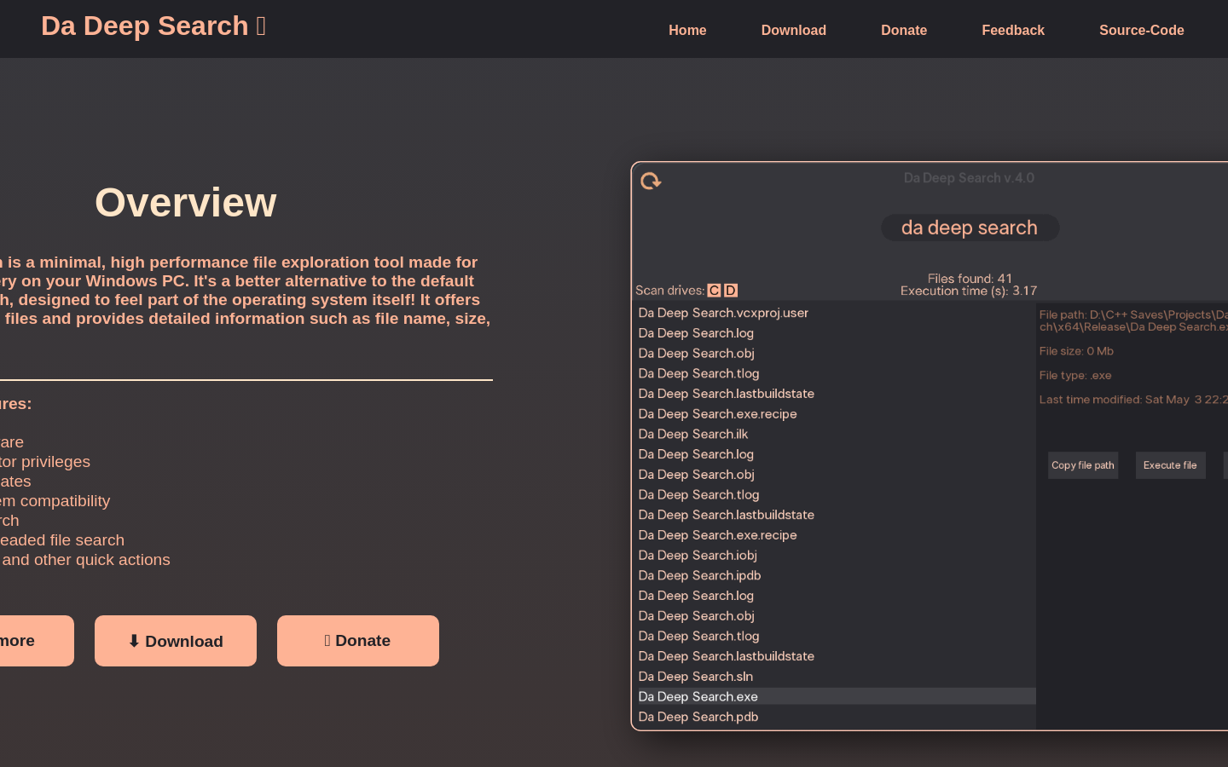Image resolution: width=1228 pixels, height=767 pixels.
Task: Click the 'Da Deep Search v.4.0' title
Action: pyautogui.click(x=969, y=178)
